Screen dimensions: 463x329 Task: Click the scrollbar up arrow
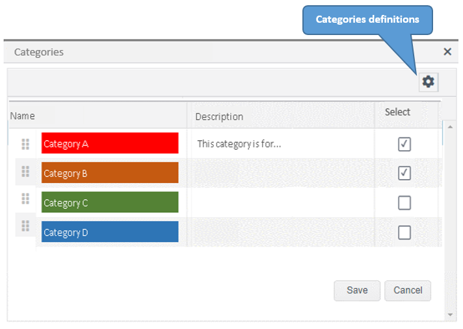(x=450, y=127)
